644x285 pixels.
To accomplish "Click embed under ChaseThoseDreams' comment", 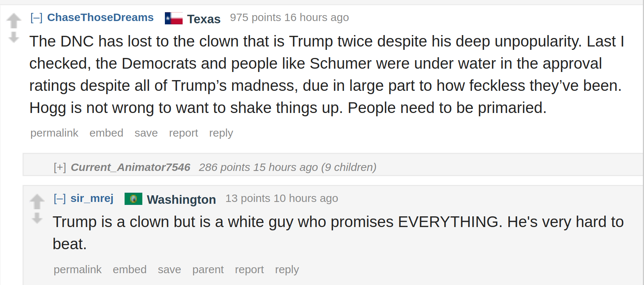I will tap(106, 133).
